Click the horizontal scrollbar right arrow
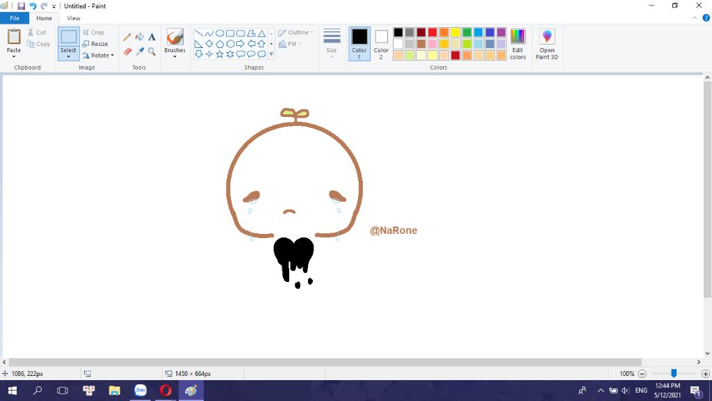 point(698,362)
